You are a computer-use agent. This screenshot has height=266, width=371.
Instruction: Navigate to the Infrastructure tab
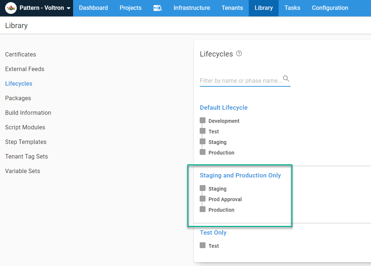pos(192,8)
